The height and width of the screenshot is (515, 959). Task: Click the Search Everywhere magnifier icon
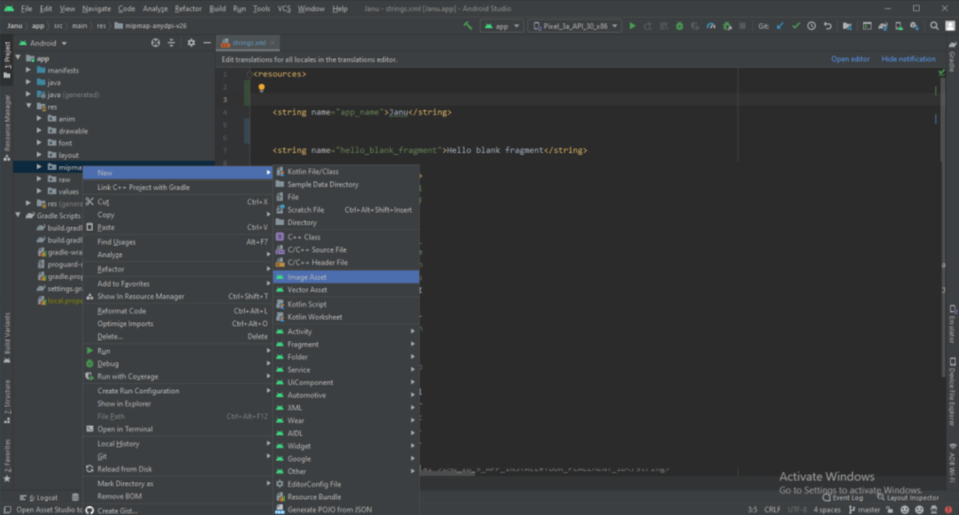(934, 26)
